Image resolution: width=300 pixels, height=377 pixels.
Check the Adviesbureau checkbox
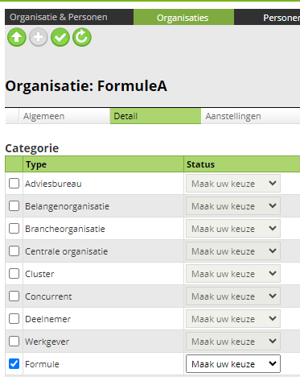(14, 184)
